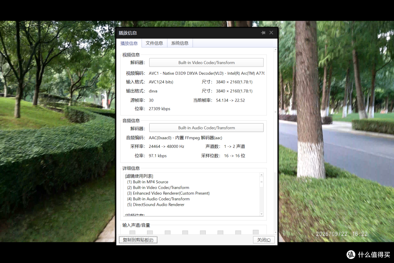Screen dimensions: 394x263
Task: Click the 源帧率 value 30
Action: tap(151, 101)
